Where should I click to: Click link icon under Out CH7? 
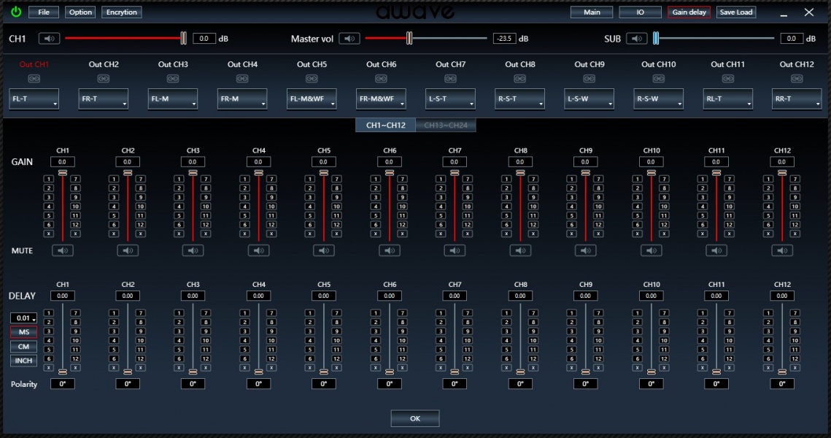click(x=450, y=79)
